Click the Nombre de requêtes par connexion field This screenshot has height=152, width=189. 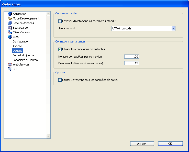(x=131, y=57)
